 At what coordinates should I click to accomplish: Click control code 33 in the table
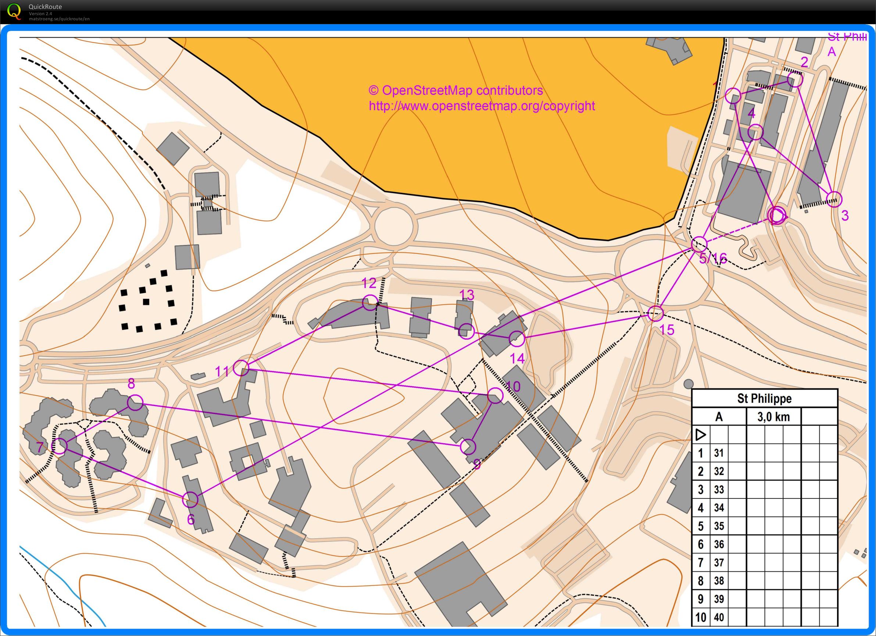pyautogui.click(x=719, y=490)
